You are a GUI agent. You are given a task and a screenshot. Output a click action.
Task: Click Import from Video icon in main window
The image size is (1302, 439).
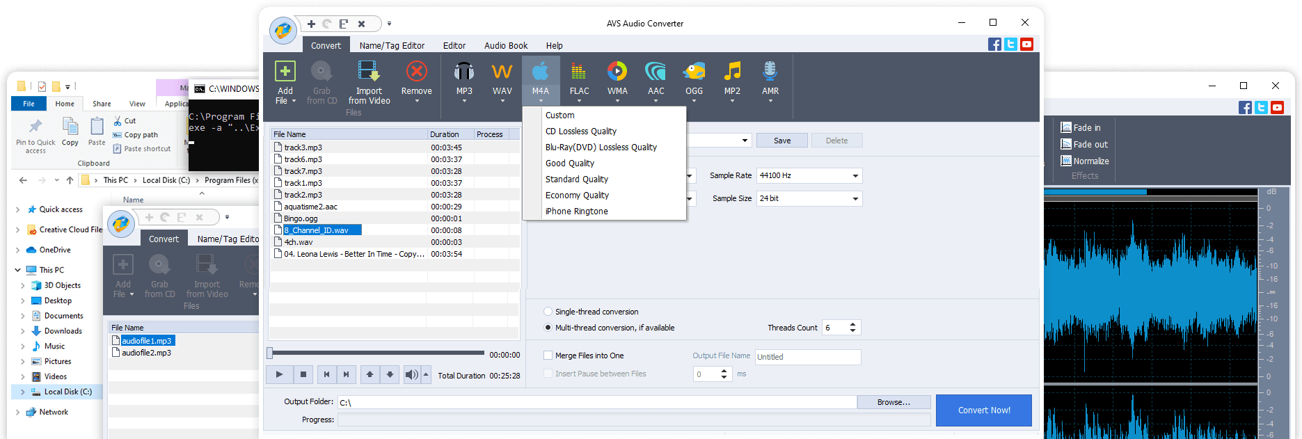[369, 71]
